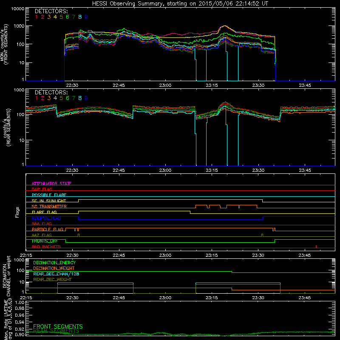Select detector 8 in the front segments legend
The image size is (340, 340).
click(x=80, y=17)
